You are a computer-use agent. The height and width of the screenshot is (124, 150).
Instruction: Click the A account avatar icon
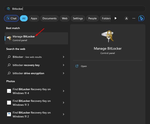[x=126, y=18]
